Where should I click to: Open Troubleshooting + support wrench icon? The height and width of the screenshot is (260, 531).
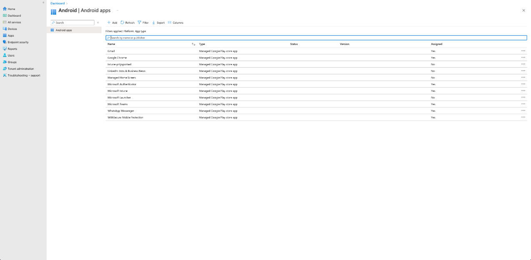5,75
